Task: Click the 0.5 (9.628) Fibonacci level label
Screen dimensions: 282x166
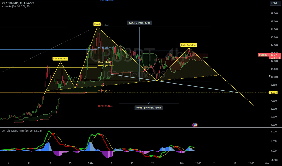Action: pyautogui.click(x=104, y=78)
